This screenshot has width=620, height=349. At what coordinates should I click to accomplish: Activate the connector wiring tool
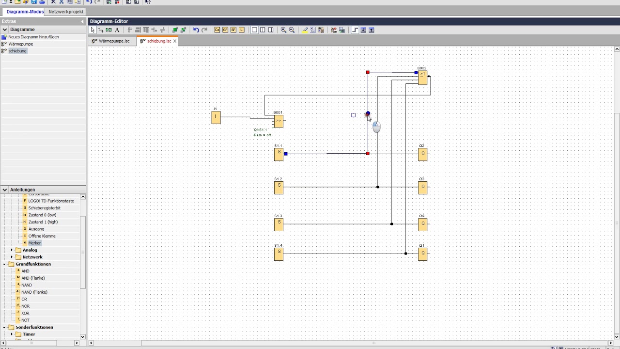[x=101, y=30]
